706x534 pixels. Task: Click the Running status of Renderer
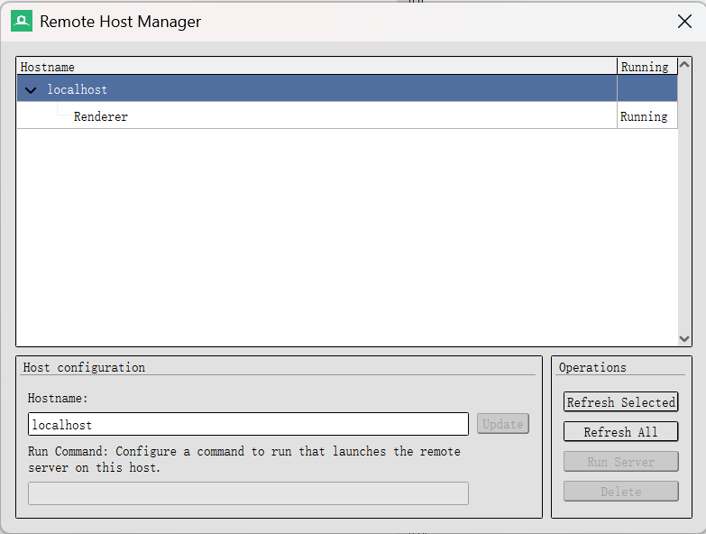(644, 116)
